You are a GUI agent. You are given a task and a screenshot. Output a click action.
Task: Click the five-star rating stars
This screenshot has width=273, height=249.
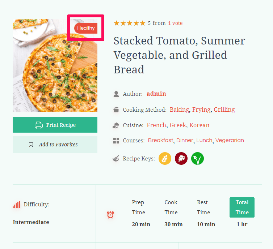click(129, 23)
